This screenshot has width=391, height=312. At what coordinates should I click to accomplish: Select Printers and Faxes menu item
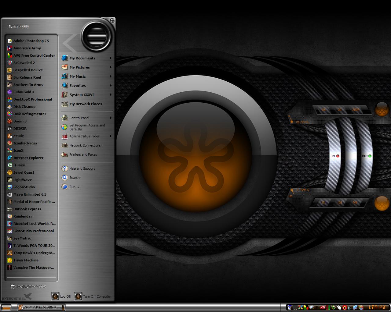(x=83, y=154)
